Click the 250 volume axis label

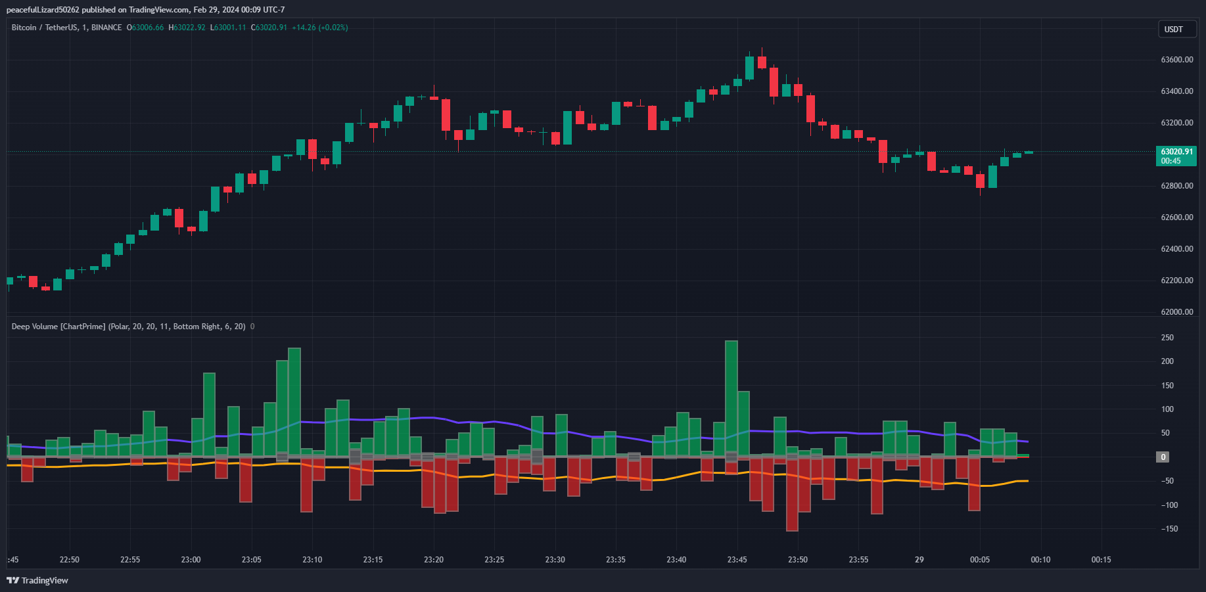click(x=1167, y=338)
